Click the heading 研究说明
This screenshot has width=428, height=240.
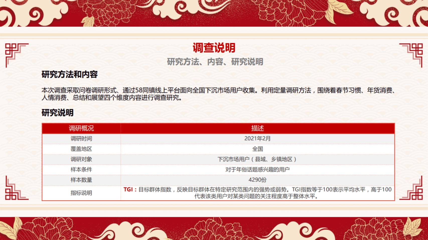pyautogui.click(x=57, y=113)
